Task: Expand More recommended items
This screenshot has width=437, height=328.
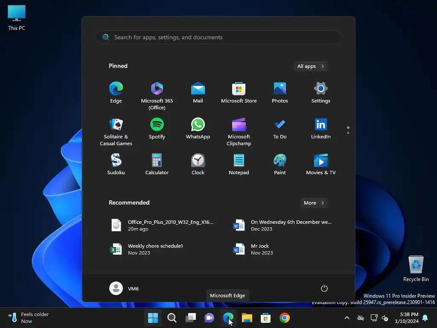Action: point(314,203)
